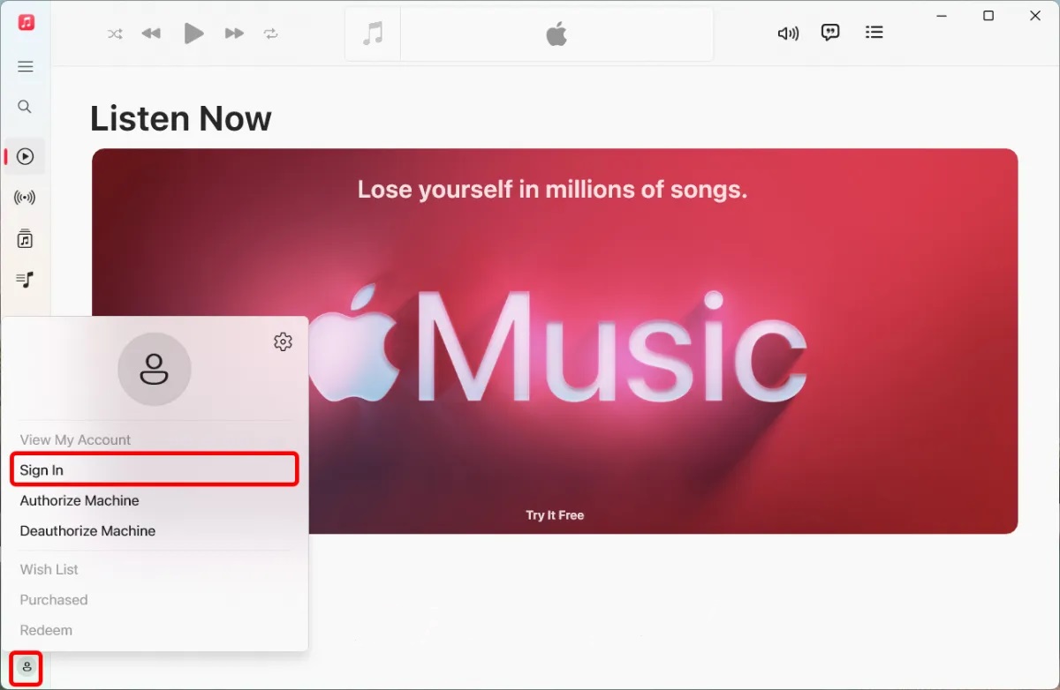The image size is (1060, 690).
Task: Click Try It Free on the banner
Action: [x=555, y=515]
